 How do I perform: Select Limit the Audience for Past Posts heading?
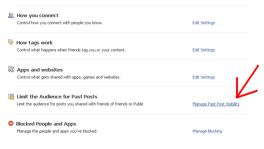(x=57, y=96)
